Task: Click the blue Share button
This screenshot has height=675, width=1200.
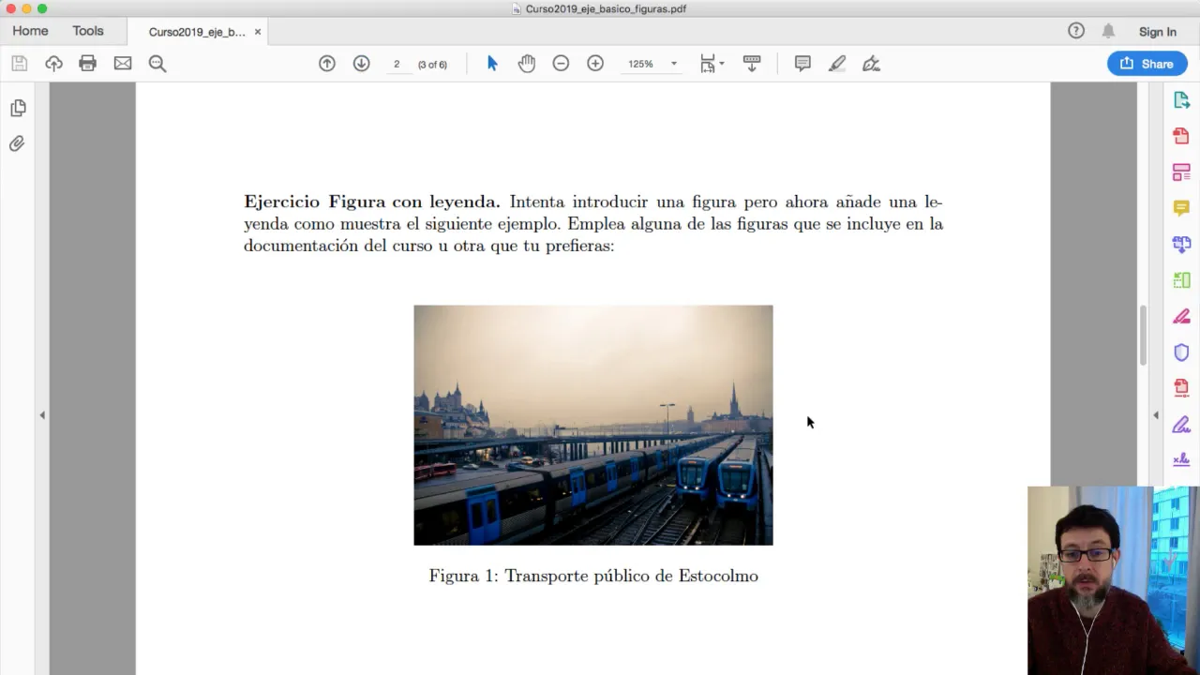Action: click(1147, 64)
